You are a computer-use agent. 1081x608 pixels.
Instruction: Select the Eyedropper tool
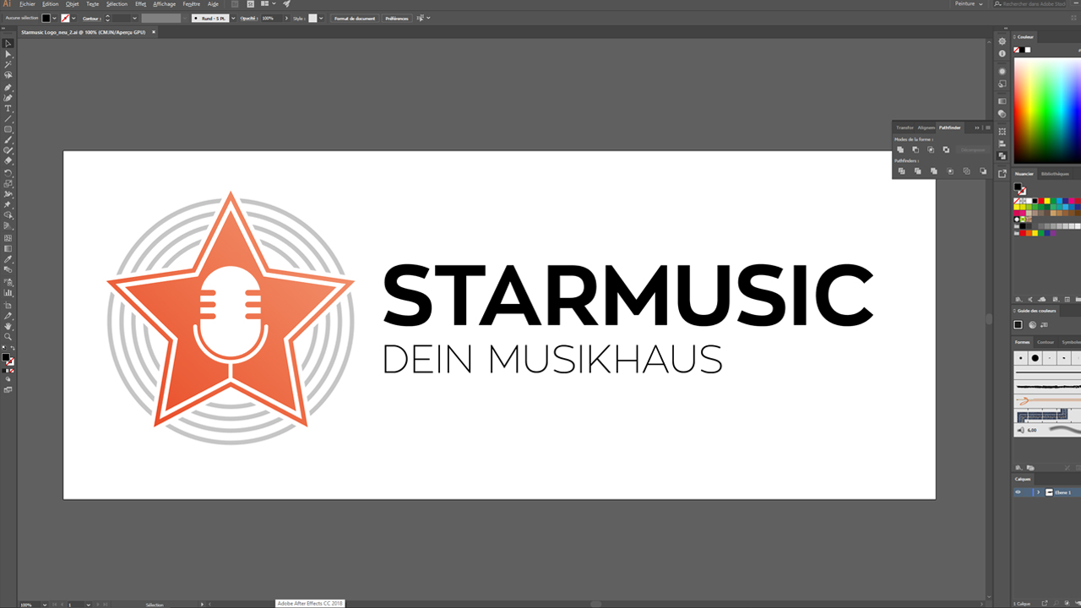(8, 259)
